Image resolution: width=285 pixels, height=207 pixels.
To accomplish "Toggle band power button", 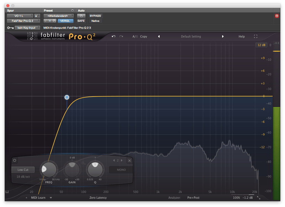I will click(15, 160).
